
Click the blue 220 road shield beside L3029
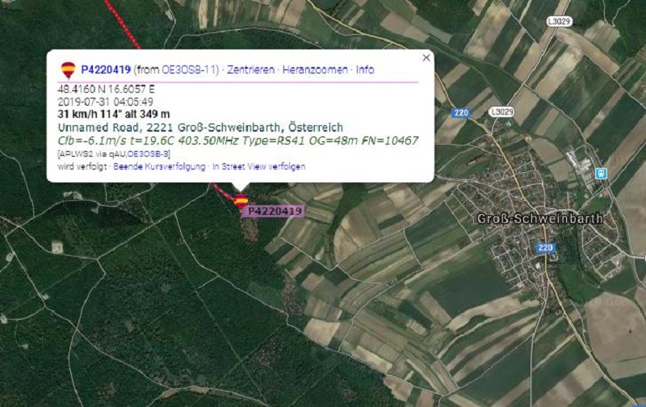[x=460, y=112]
